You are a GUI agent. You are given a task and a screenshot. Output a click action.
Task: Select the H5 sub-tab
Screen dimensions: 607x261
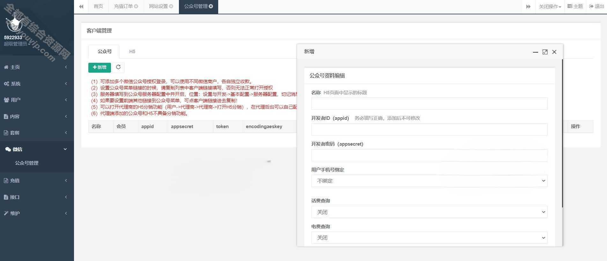132,51
